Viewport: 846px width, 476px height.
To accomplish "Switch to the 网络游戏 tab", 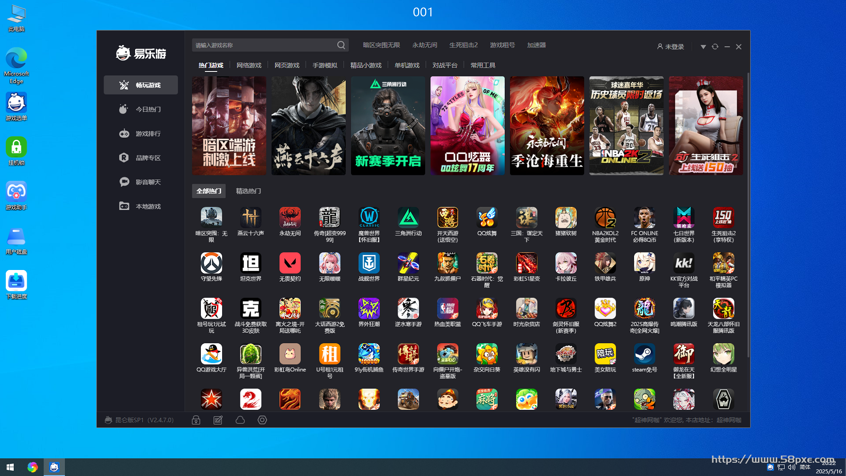I will [x=249, y=65].
